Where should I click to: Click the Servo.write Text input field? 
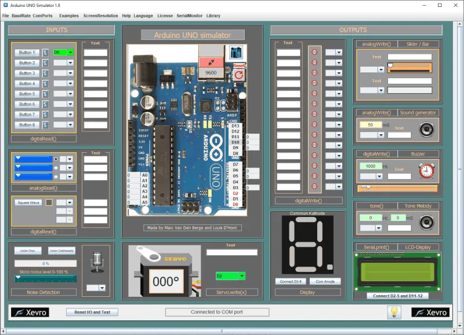coord(231,252)
